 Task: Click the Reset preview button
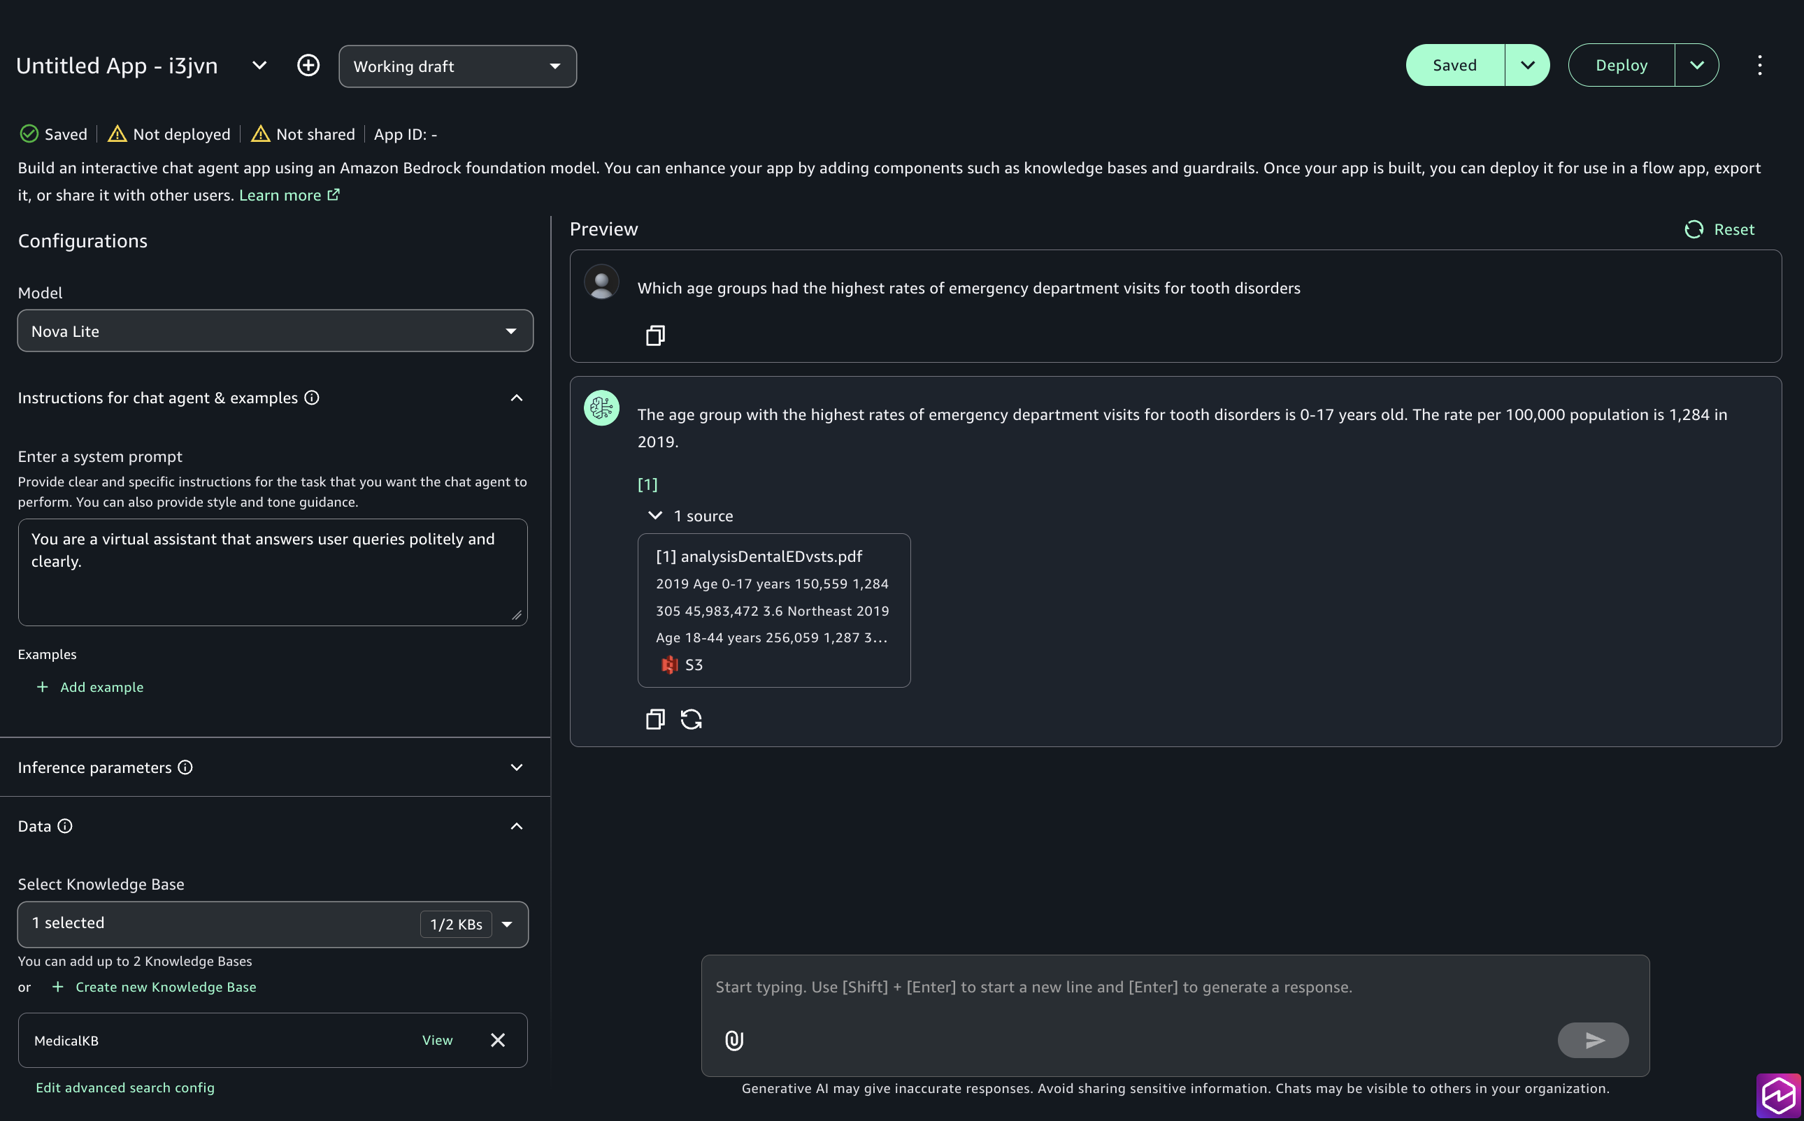1719,229
